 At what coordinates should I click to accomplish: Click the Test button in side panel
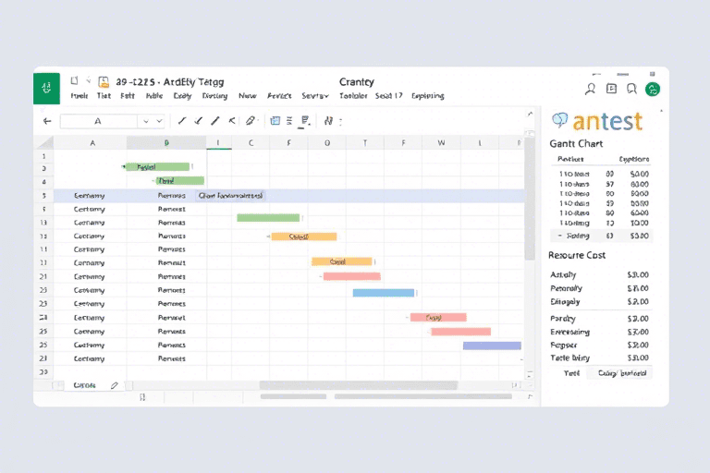(572, 373)
